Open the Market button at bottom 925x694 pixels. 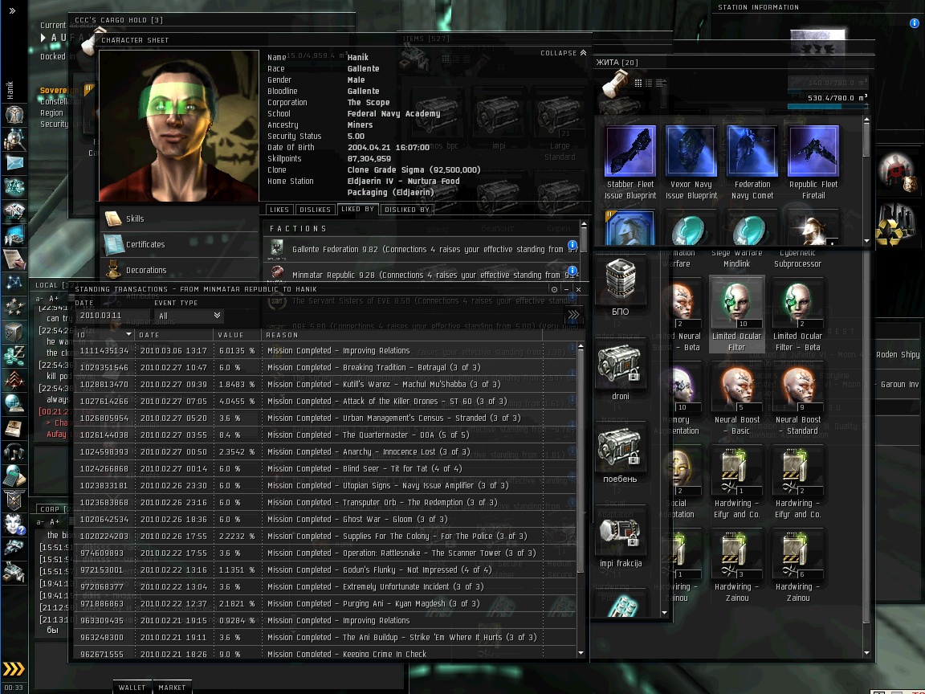point(172,688)
